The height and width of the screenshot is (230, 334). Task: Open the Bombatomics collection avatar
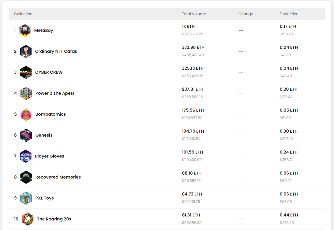pyautogui.click(x=26, y=114)
